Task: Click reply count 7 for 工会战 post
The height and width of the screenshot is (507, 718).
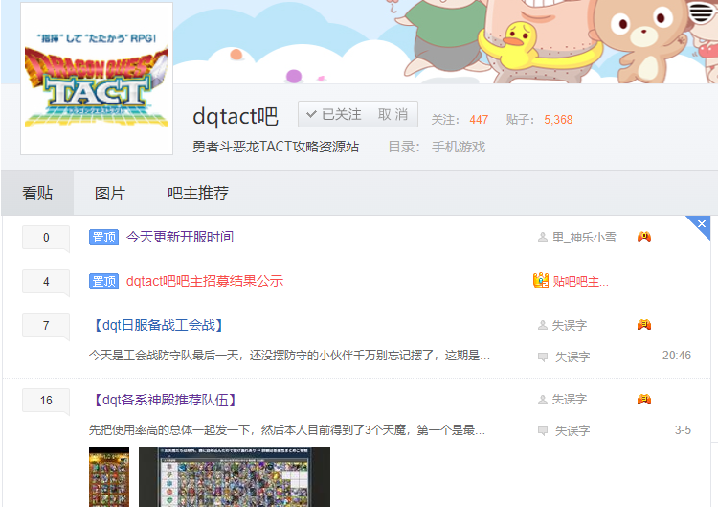Action: pos(46,326)
